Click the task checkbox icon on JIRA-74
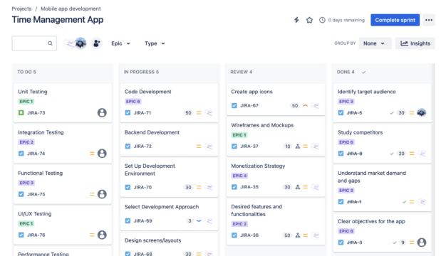The image size is (441, 256). click(21, 154)
